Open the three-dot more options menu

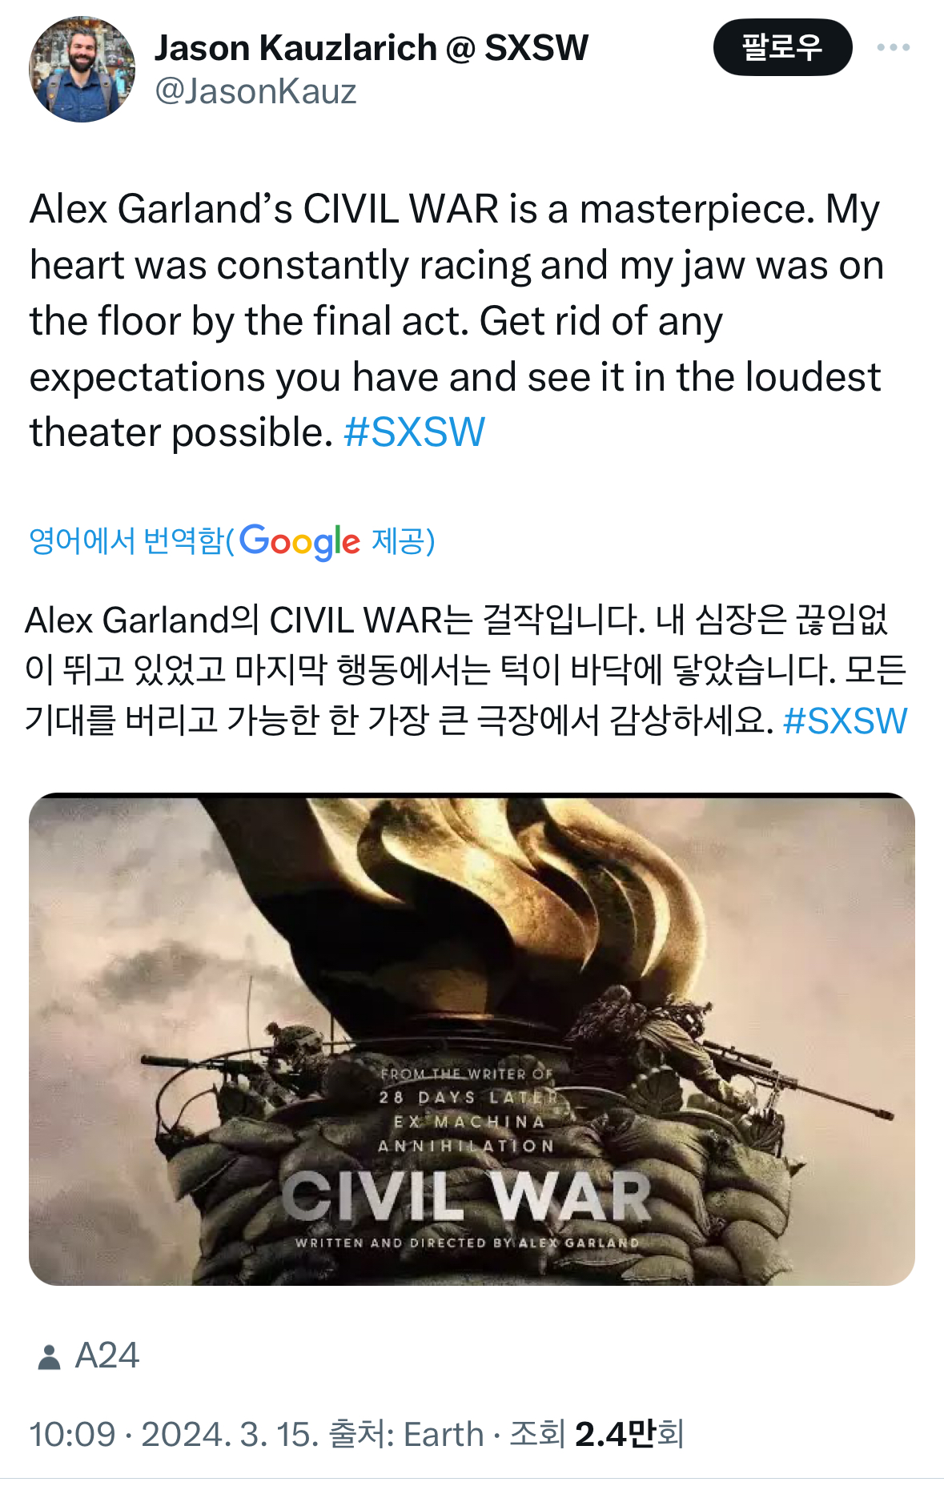893,48
